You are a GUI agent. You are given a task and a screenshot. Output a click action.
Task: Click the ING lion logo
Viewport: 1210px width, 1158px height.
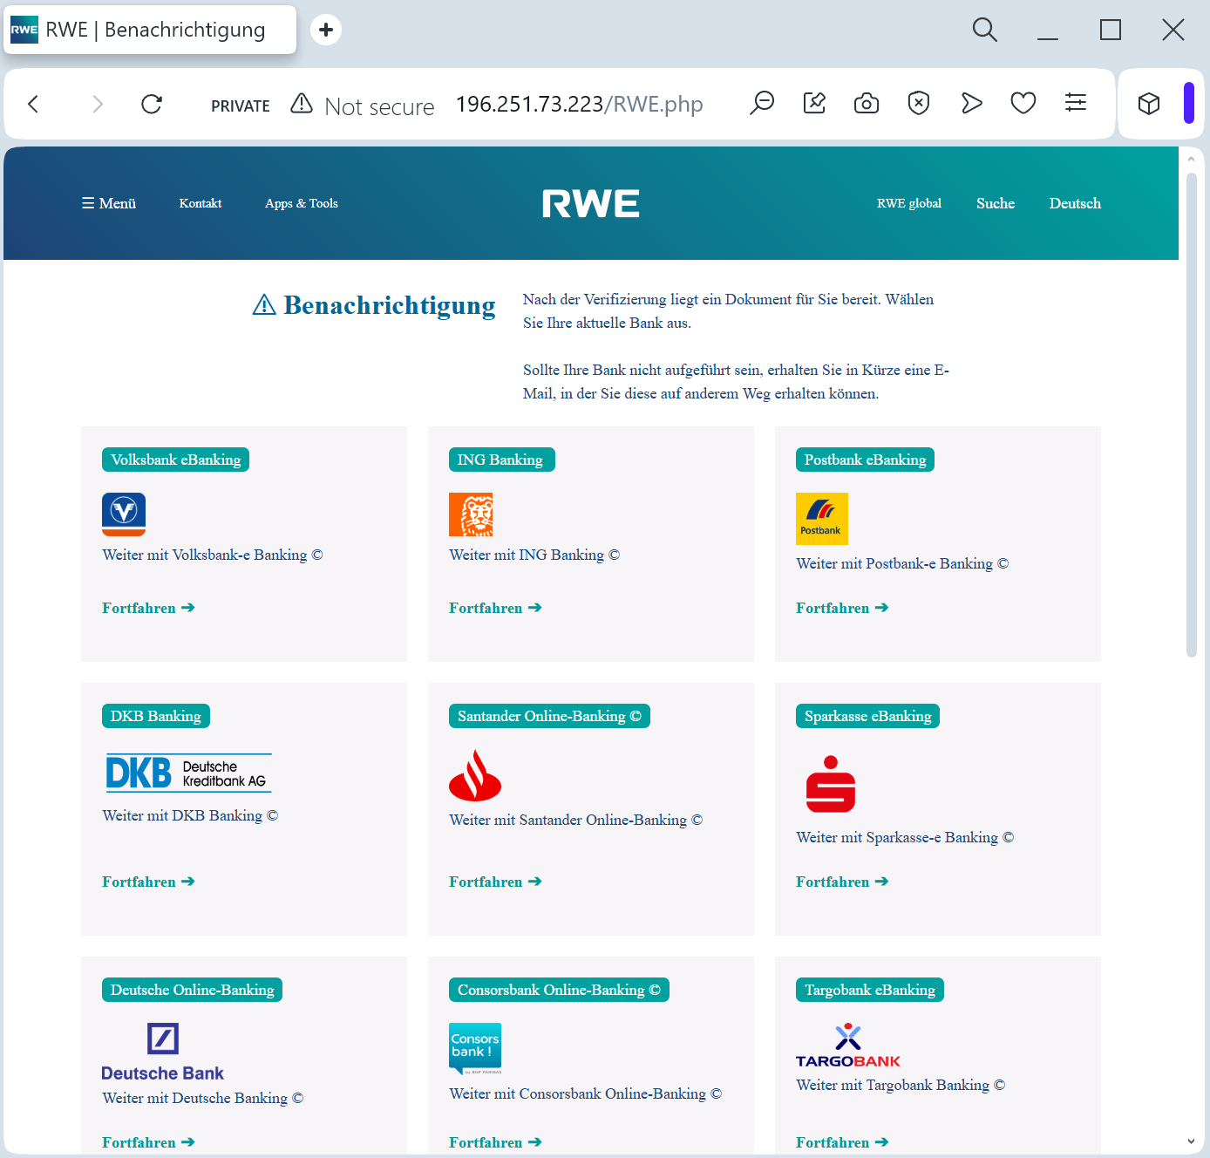tap(471, 514)
